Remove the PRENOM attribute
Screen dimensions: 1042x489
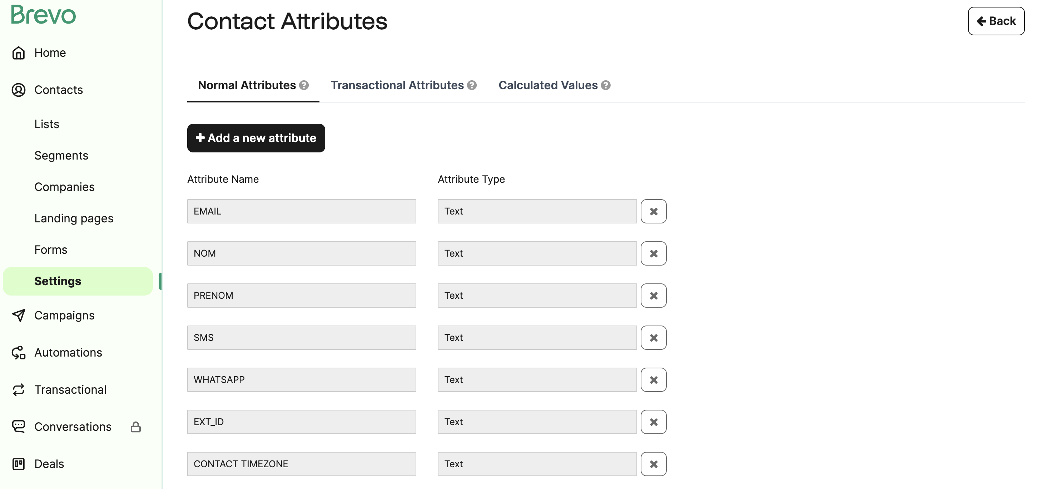[654, 296]
